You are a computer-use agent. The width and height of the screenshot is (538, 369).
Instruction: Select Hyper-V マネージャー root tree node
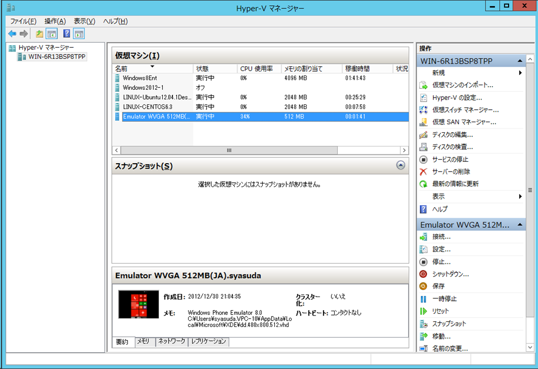pyautogui.click(x=46, y=48)
